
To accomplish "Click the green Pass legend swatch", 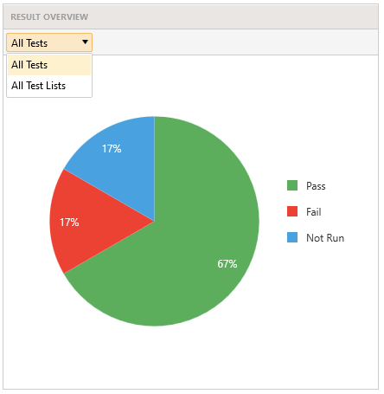I will point(292,185).
